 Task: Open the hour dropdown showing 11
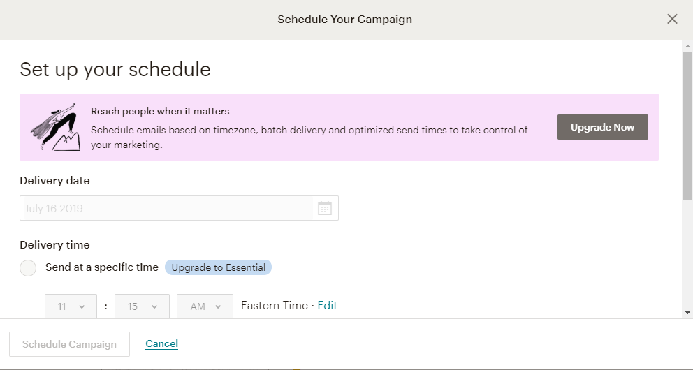[x=72, y=306]
